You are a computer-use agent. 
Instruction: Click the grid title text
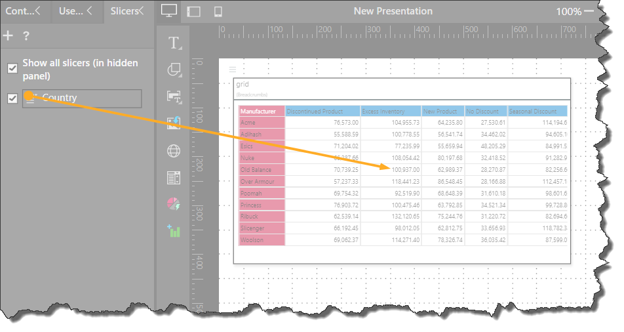coord(243,84)
